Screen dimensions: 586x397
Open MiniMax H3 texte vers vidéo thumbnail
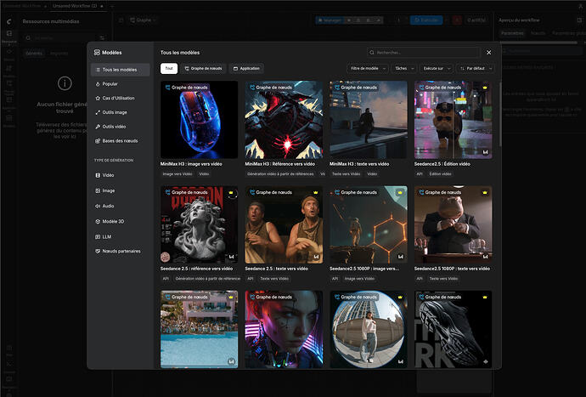[369, 120]
